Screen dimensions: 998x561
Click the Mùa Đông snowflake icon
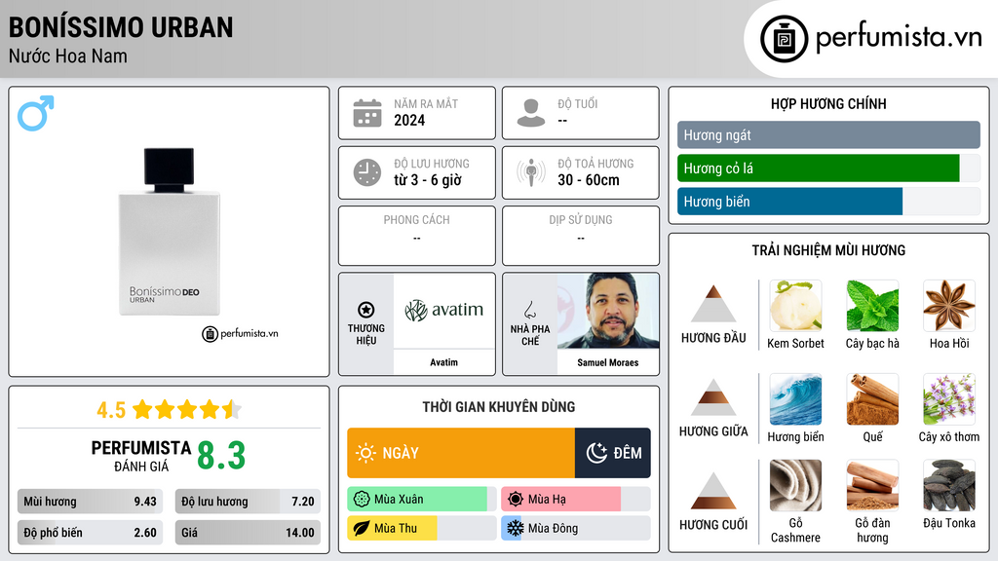(516, 528)
